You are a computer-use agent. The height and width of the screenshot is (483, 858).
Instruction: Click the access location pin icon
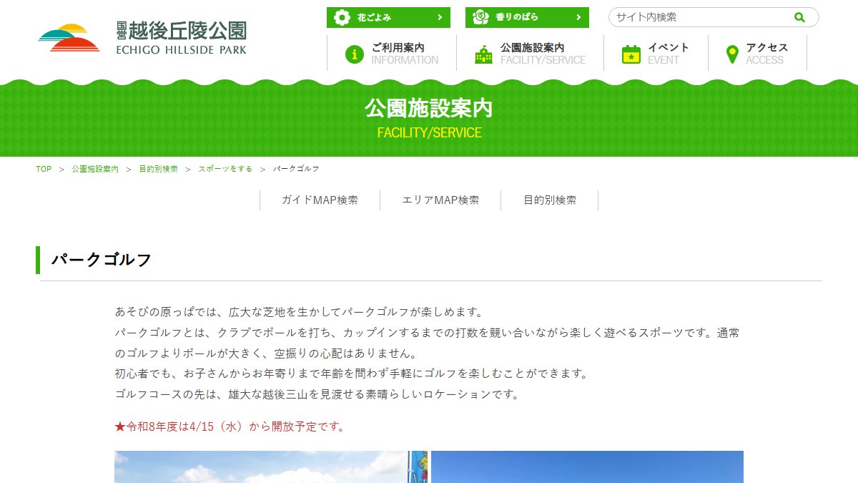pyautogui.click(x=731, y=54)
